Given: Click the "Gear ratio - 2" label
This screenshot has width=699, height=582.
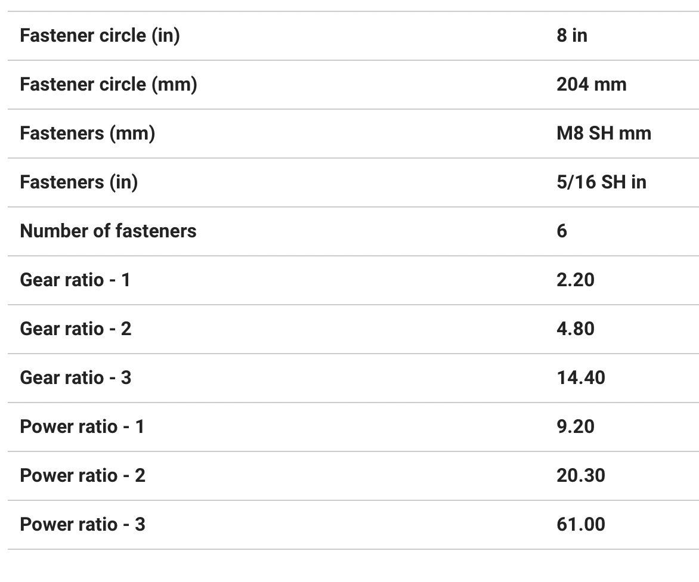Looking at the screenshot, I should (x=75, y=329).
